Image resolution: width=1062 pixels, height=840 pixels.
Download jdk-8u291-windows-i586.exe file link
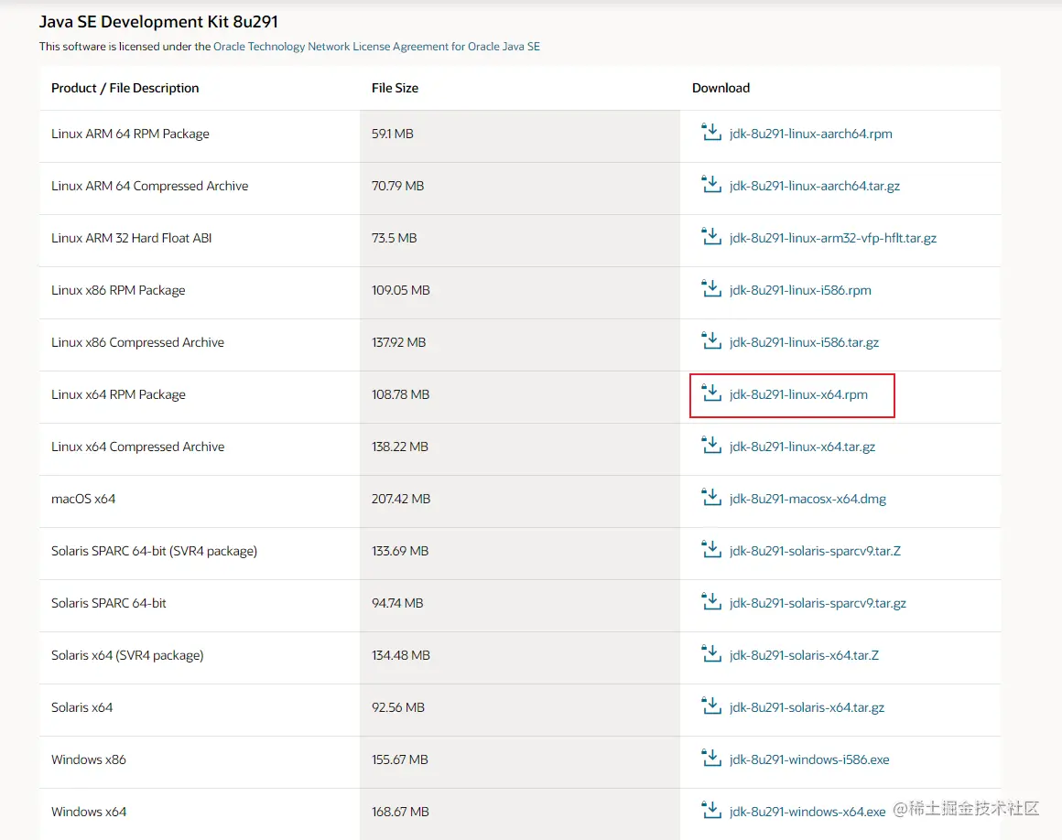809,759
